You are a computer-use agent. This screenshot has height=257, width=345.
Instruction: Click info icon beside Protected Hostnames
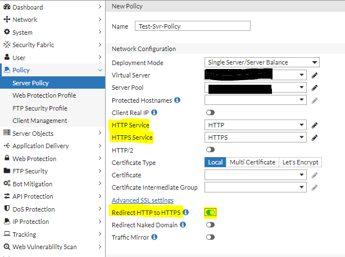[x=177, y=100]
